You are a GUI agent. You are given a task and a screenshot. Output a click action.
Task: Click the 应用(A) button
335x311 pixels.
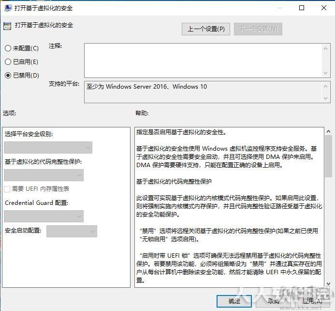pos(312,301)
